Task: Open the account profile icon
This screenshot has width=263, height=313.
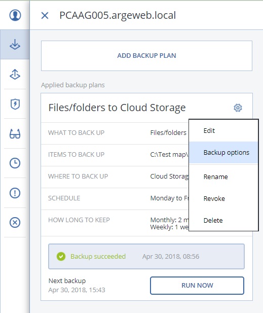Action: click(x=15, y=15)
